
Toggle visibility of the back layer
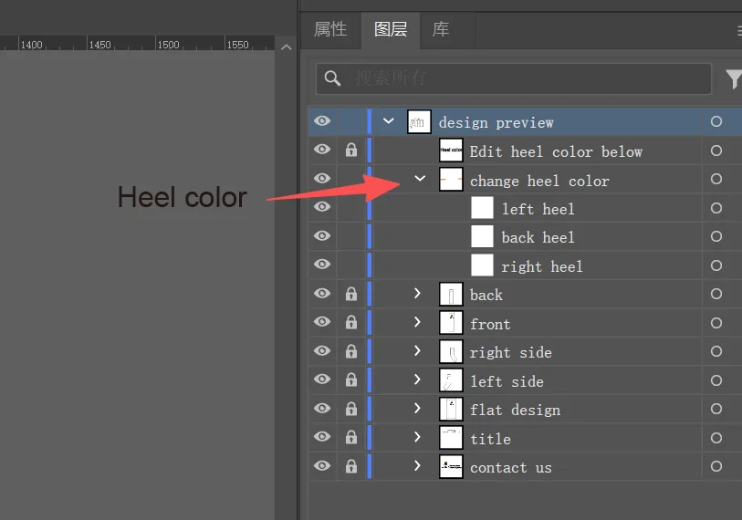click(322, 294)
